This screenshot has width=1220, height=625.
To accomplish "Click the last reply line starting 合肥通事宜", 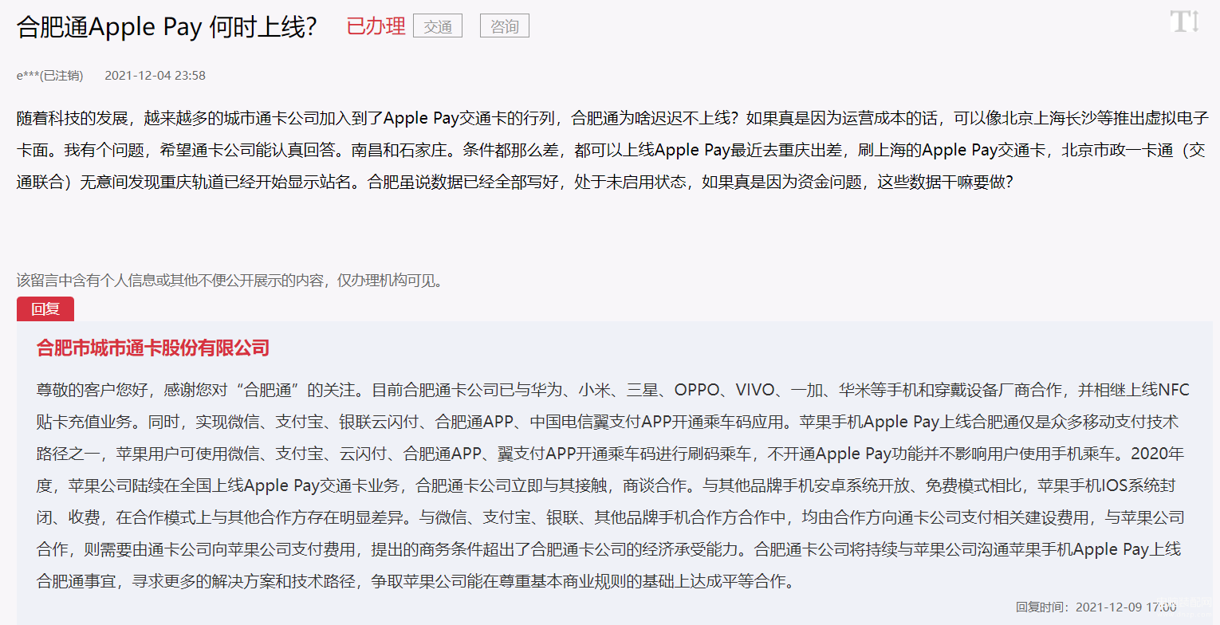I will click(416, 581).
